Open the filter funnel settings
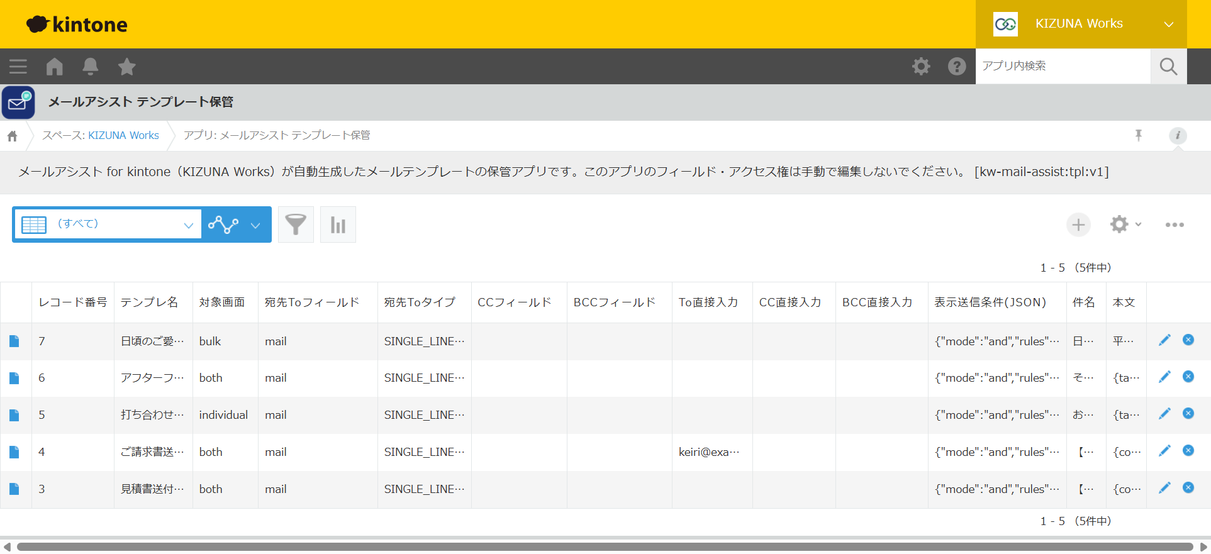1211x554 pixels. (296, 224)
